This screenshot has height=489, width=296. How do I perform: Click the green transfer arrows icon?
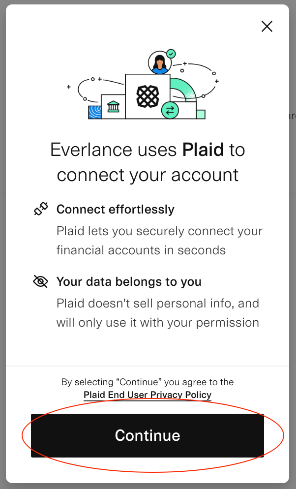[x=170, y=110]
